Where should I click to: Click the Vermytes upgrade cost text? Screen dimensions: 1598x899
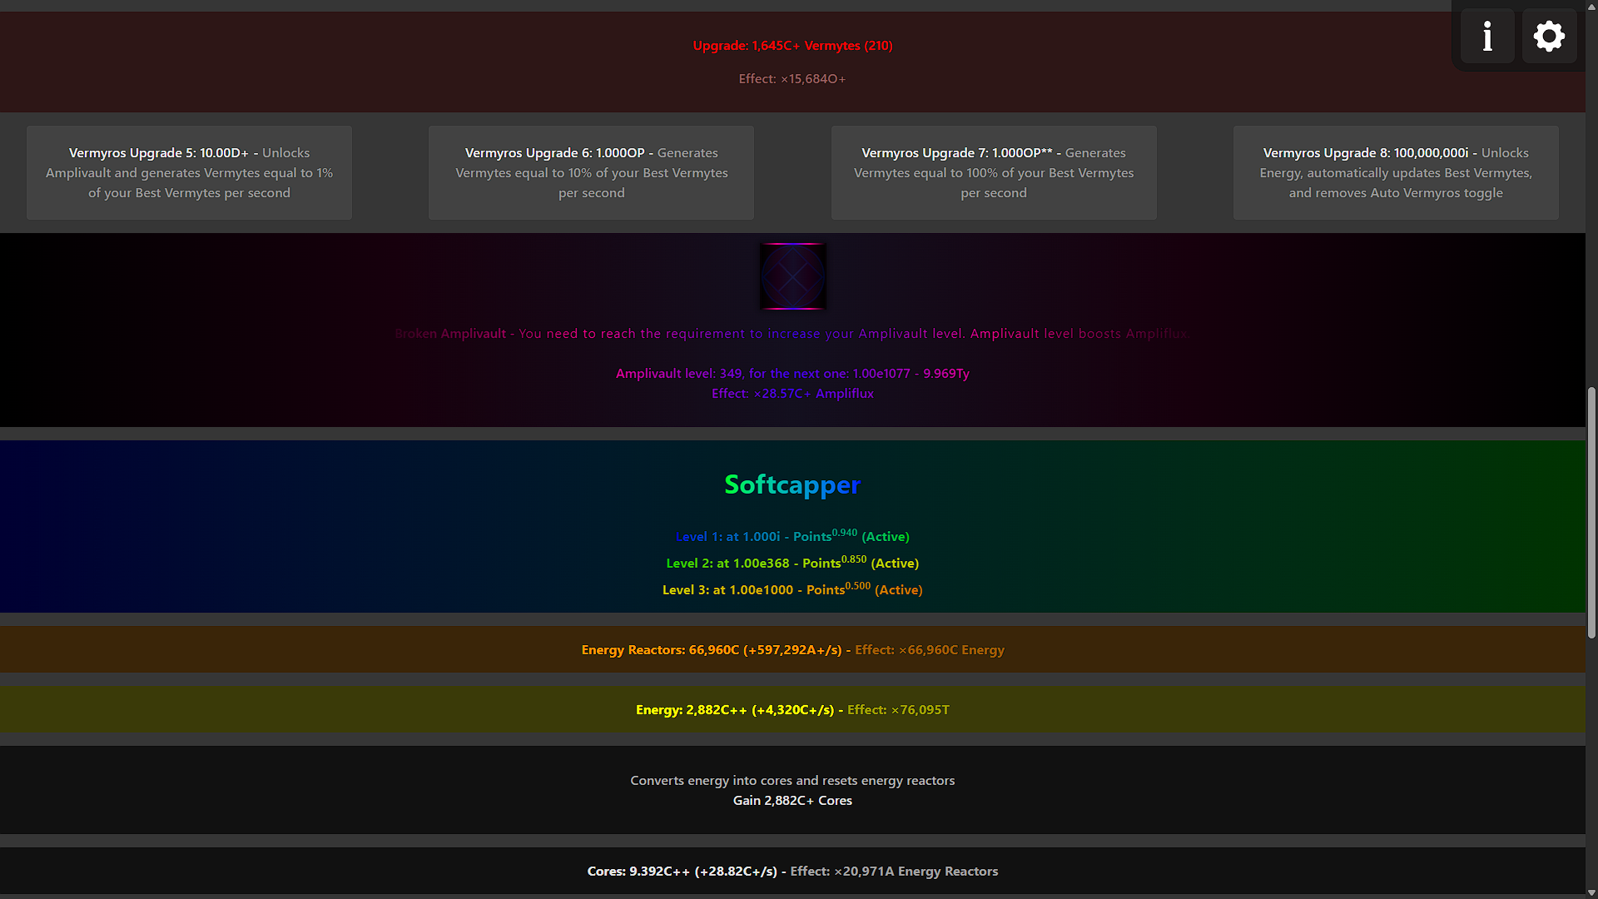792,46
